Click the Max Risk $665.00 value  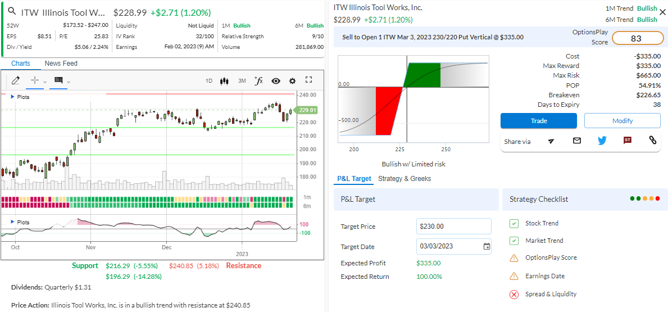[648, 75]
